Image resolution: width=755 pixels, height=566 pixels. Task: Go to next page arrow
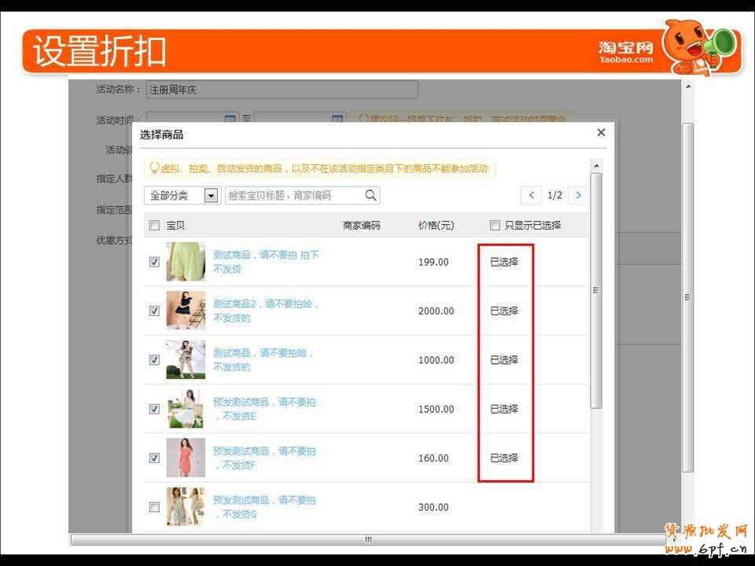[579, 195]
